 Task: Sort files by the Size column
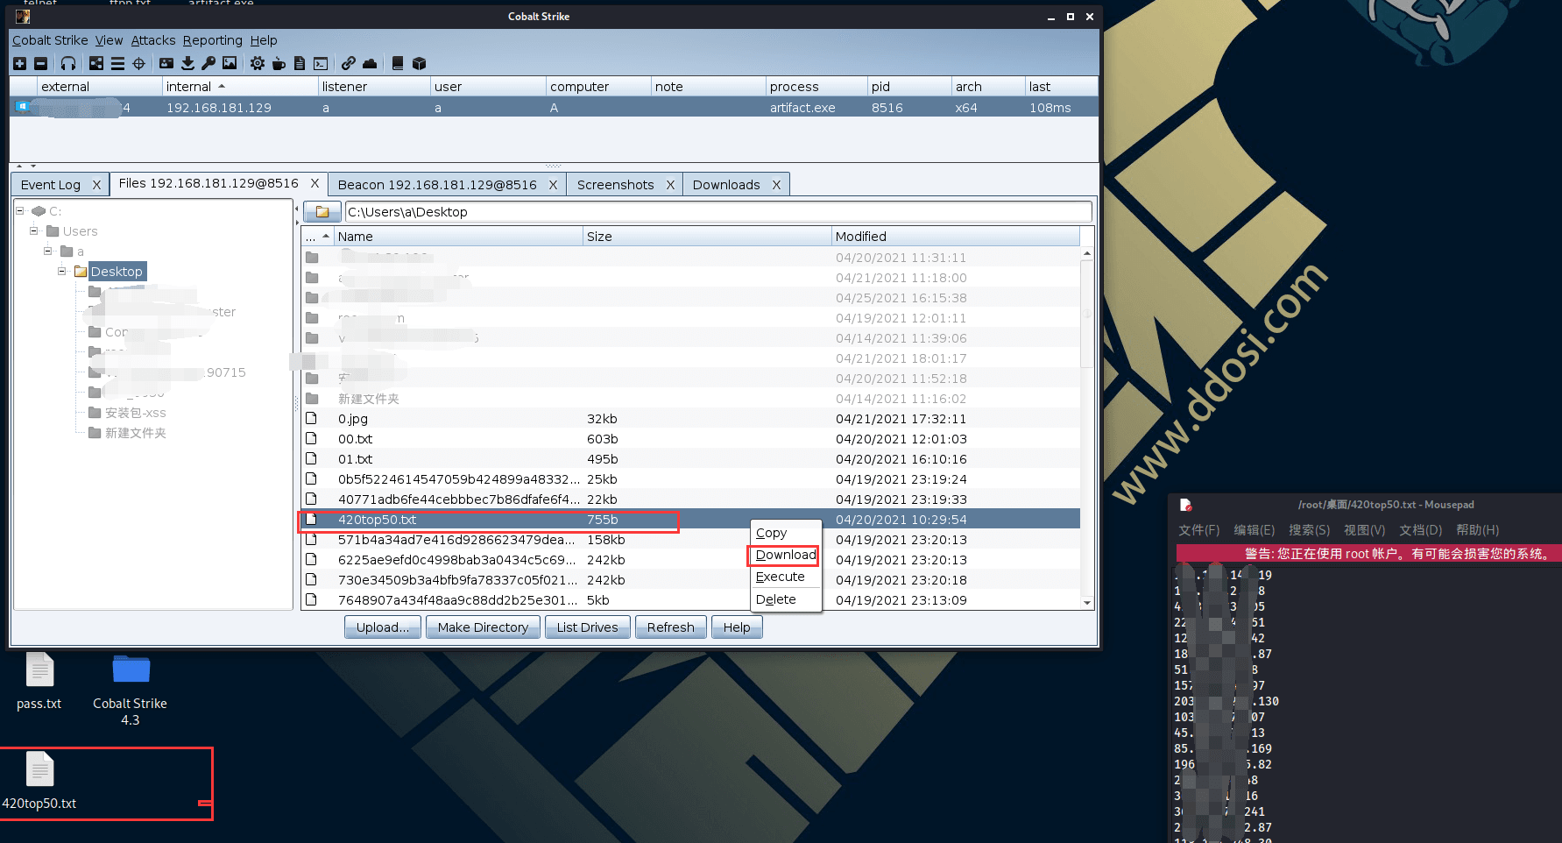pyautogui.click(x=707, y=237)
